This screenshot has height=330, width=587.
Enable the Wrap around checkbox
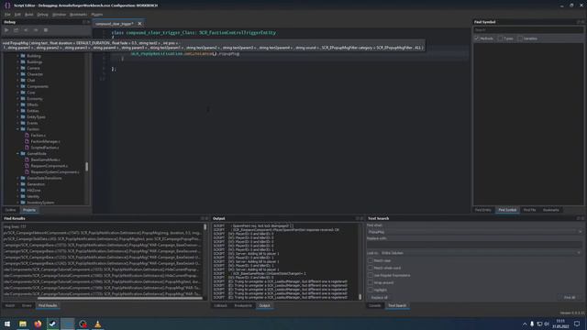(371, 283)
